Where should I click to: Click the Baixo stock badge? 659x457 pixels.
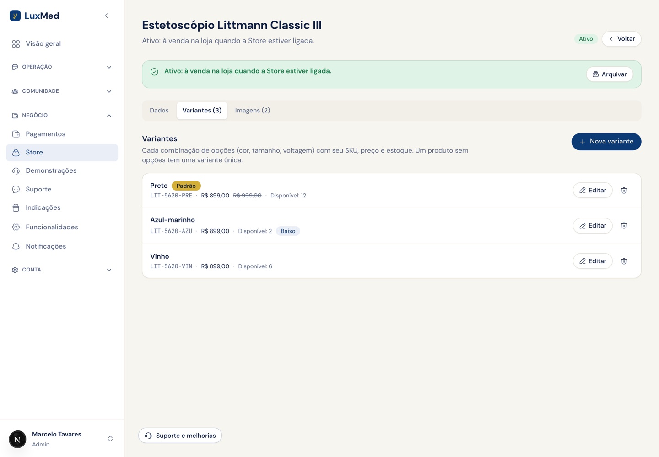tap(288, 231)
